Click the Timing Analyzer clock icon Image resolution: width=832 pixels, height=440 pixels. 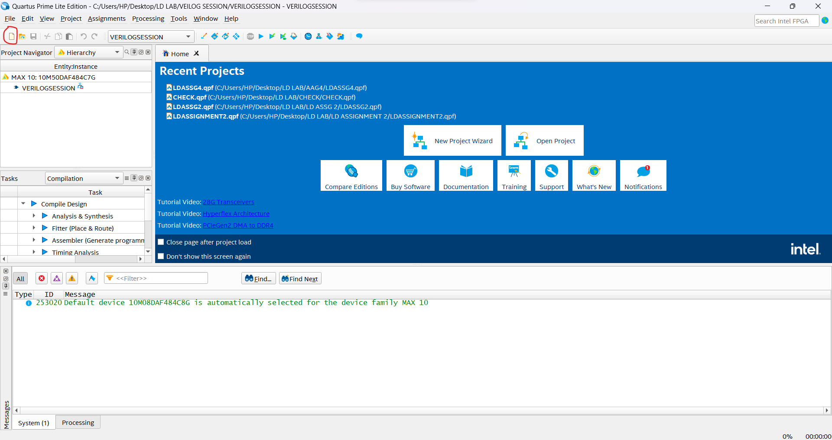(308, 36)
